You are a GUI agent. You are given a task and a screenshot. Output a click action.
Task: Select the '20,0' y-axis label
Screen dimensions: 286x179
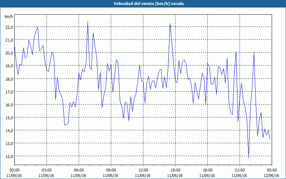pyautogui.click(x=10, y=53)
